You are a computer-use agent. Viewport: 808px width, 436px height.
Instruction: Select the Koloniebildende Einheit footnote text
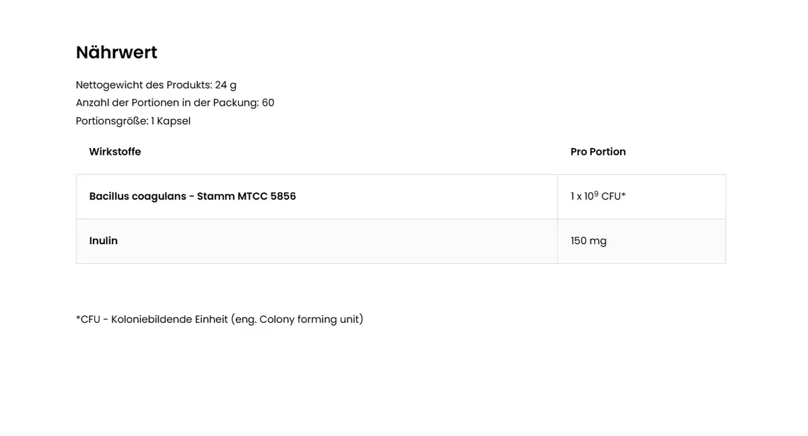(x=170, y=320)
